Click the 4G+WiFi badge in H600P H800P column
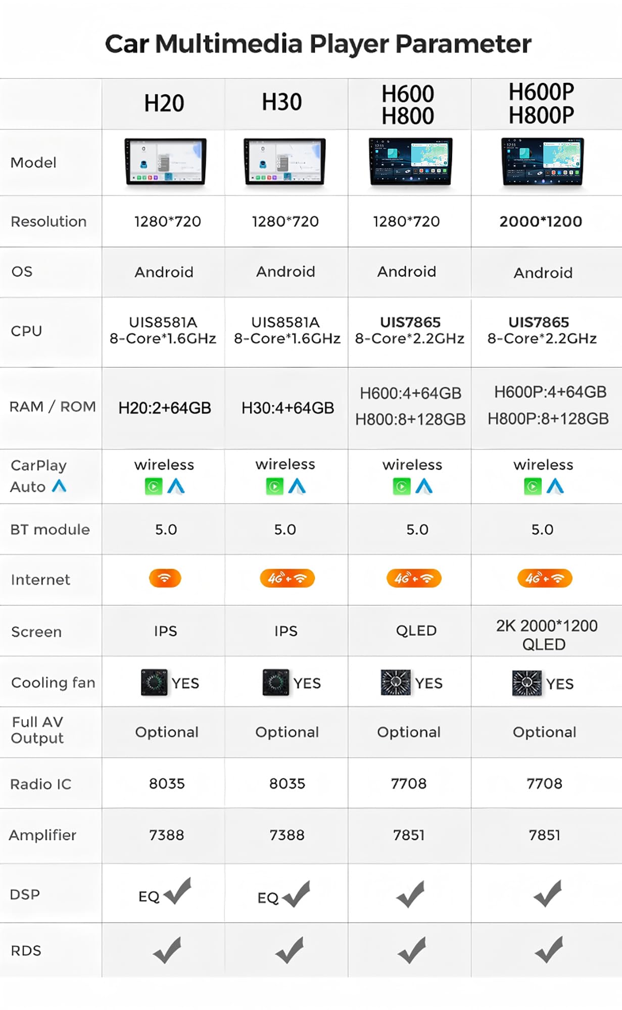The width and height of the screenshot is (622, 1010). [545, 578]
